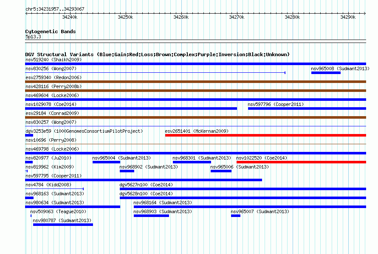Click the blue bar under nsv597796
Viewport: 378px width, 254px height.
tap(307, 108)
